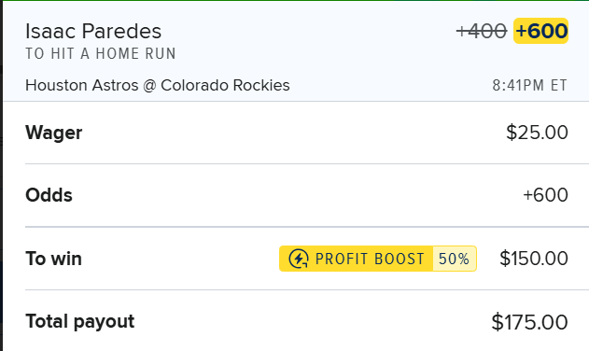Select the $25.00 wager amount

(x=537, y=133)
